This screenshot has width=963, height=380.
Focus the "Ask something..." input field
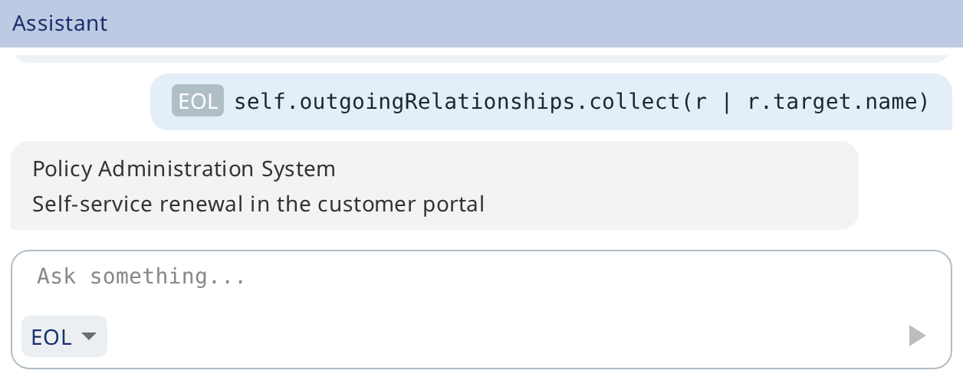[481, 277]
